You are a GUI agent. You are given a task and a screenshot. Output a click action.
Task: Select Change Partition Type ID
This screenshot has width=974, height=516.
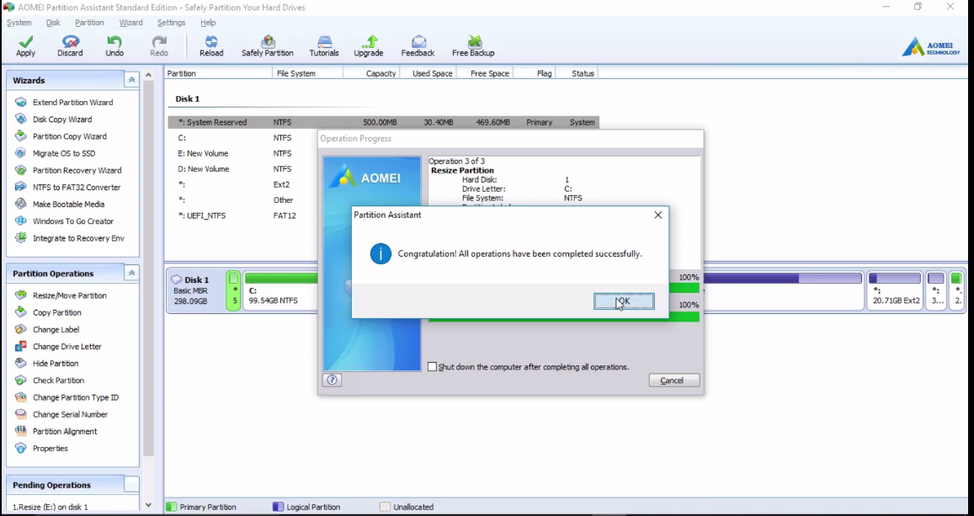pyautogui.click(x=76, y=397)
